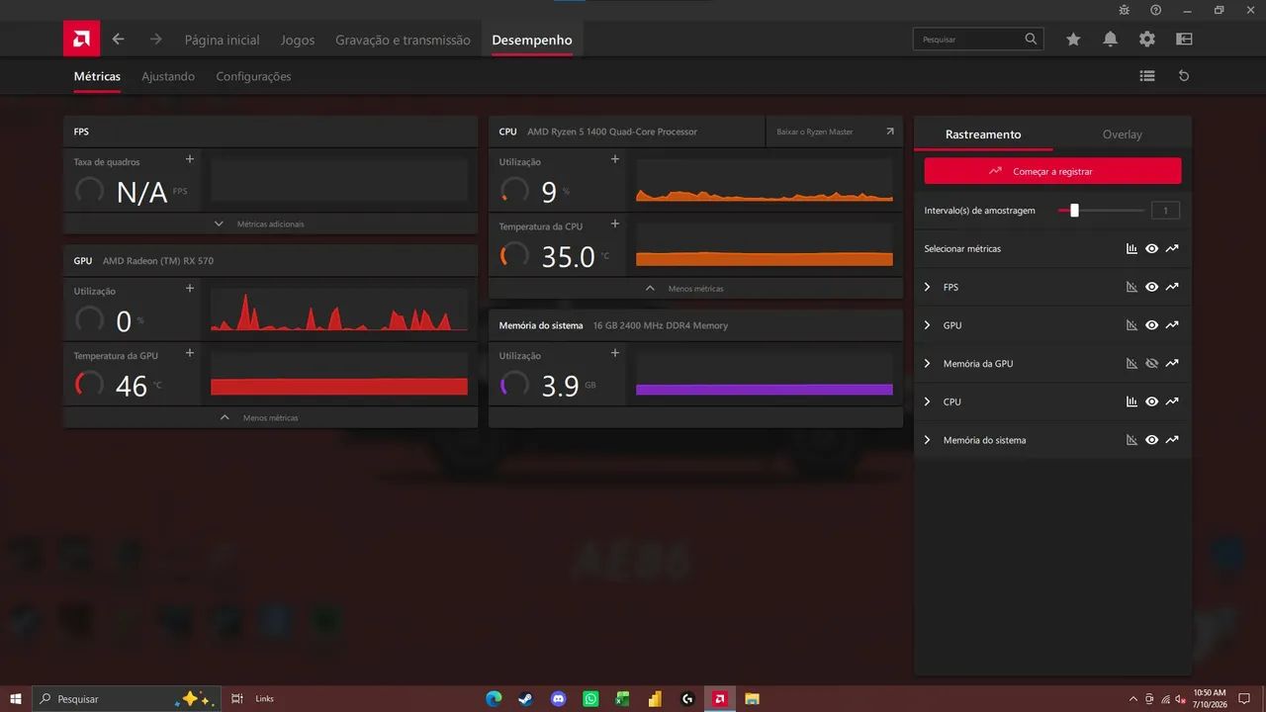Click plus next to Temperatura da CPU
The image size is (1266, 712).
(x=615, y=223)
